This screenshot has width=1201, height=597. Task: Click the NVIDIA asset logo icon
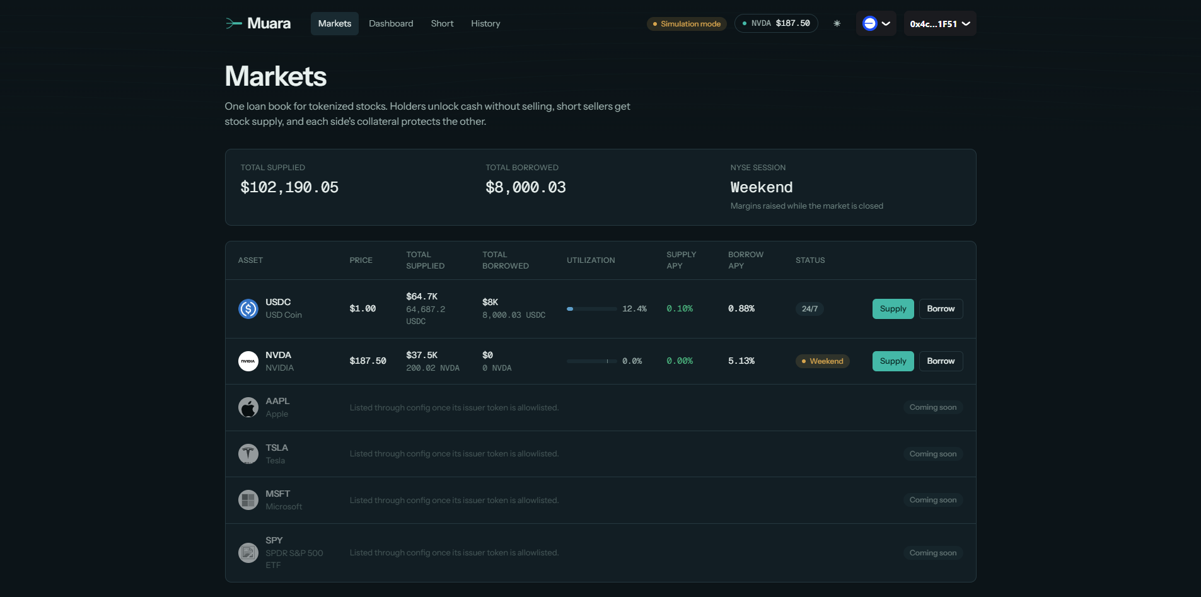tap(248, 361)
